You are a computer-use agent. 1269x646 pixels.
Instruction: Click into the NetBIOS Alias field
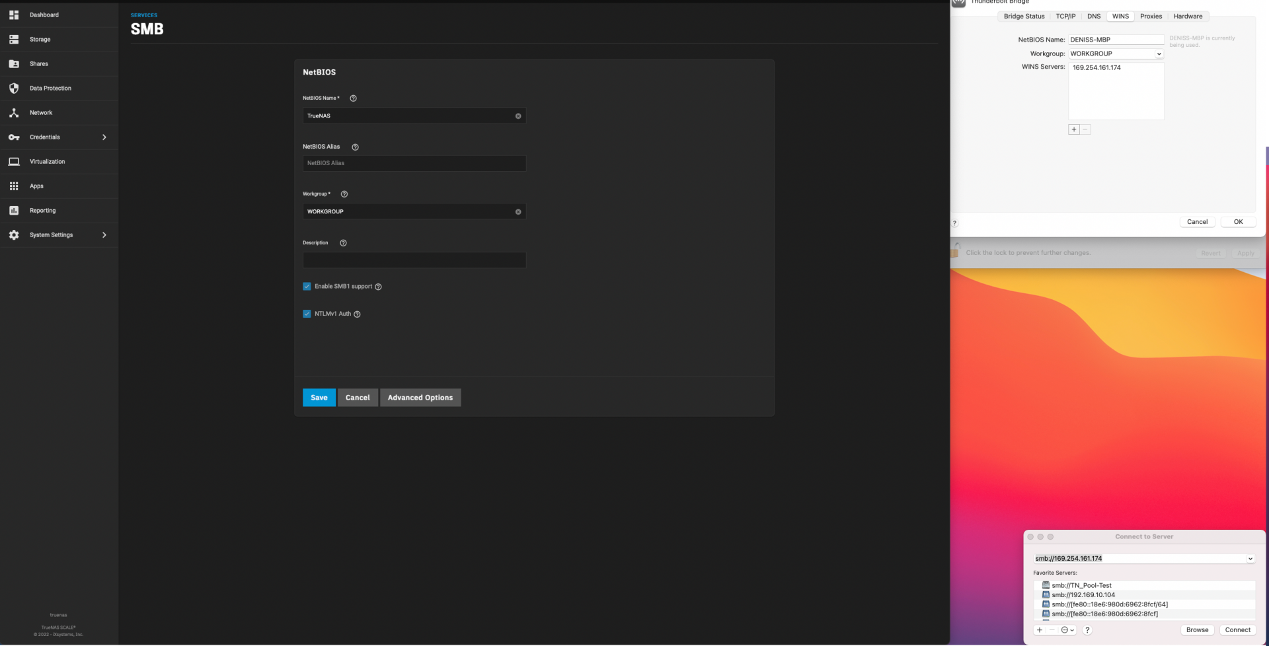414,163
